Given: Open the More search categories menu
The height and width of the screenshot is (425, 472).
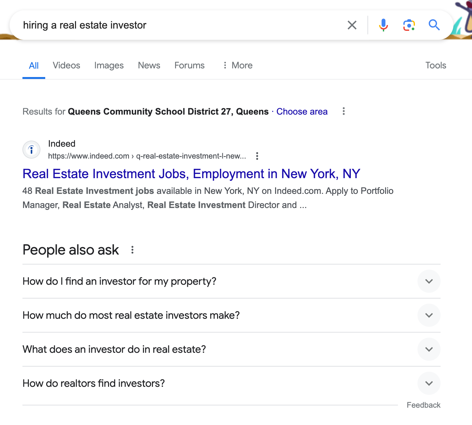Looking at the screenshot, I should (237, 65).
